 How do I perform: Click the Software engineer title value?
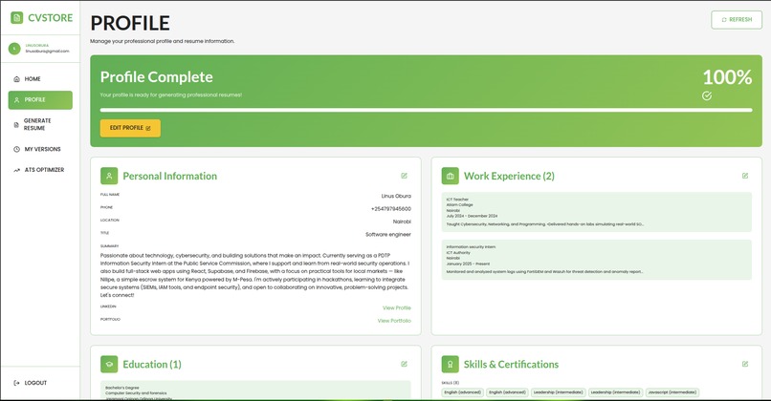(388, 234)
